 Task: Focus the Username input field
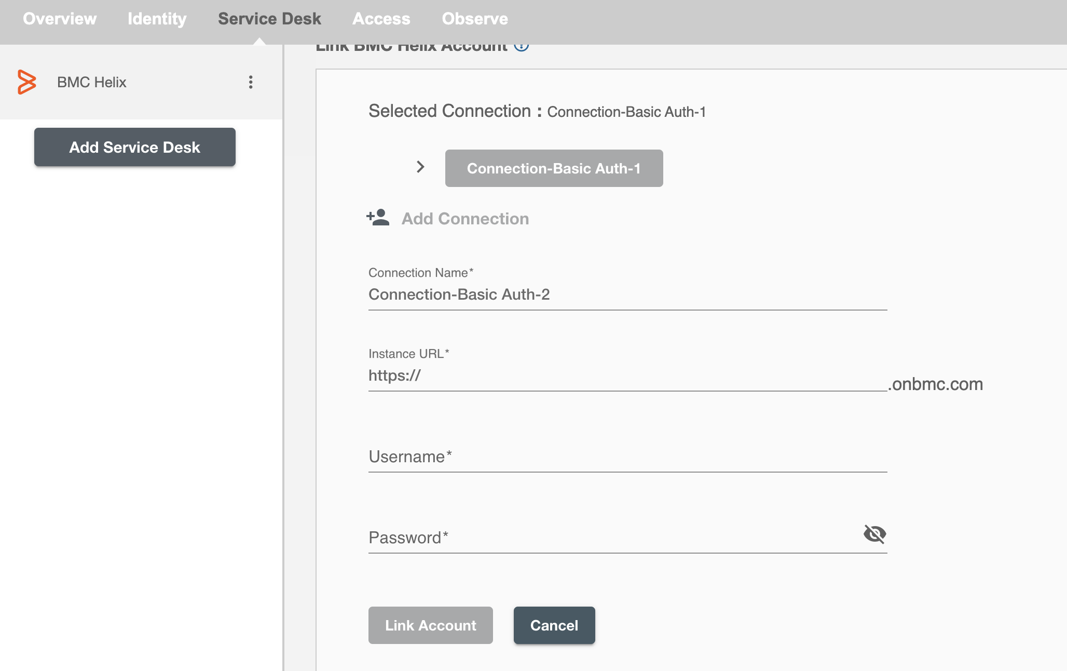click(x=628, y=457)
